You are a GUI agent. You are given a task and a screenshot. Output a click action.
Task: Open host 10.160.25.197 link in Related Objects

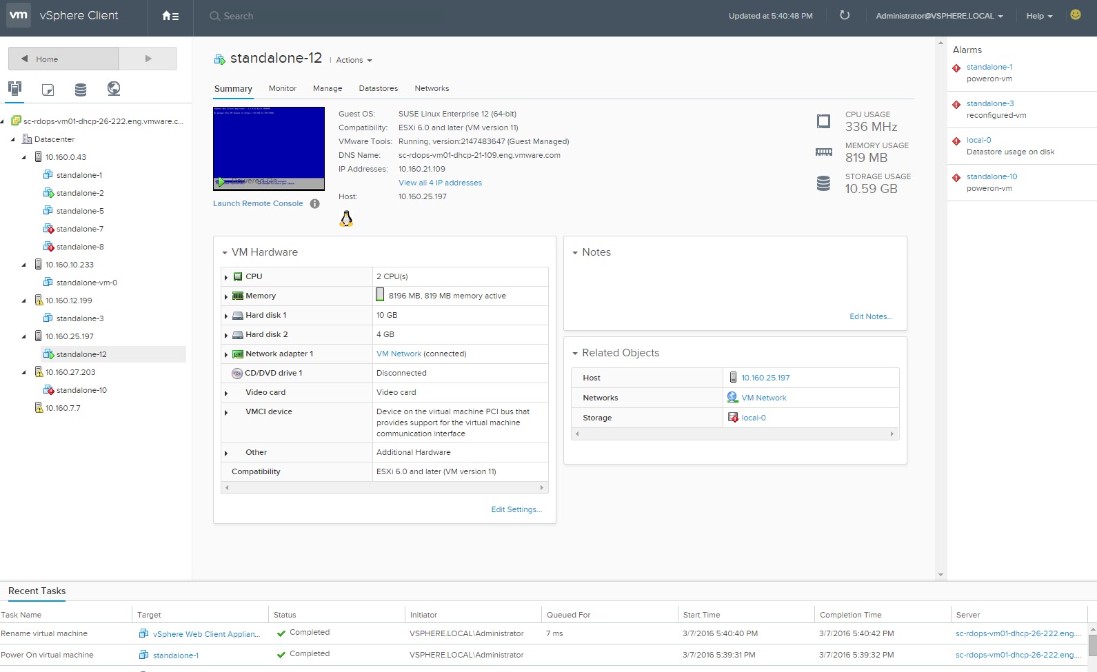(x=765, y=378)
